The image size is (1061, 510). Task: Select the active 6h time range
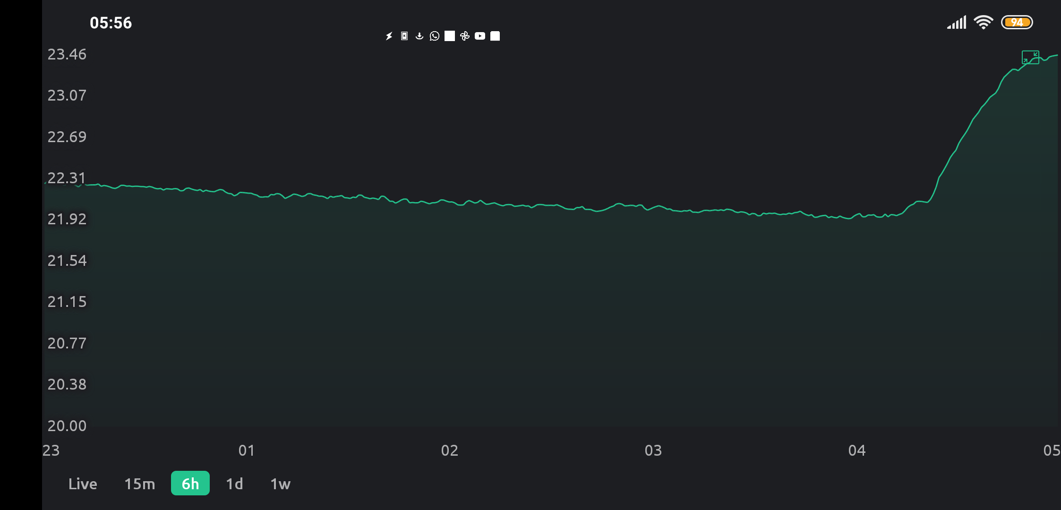[x=190, y=484]
